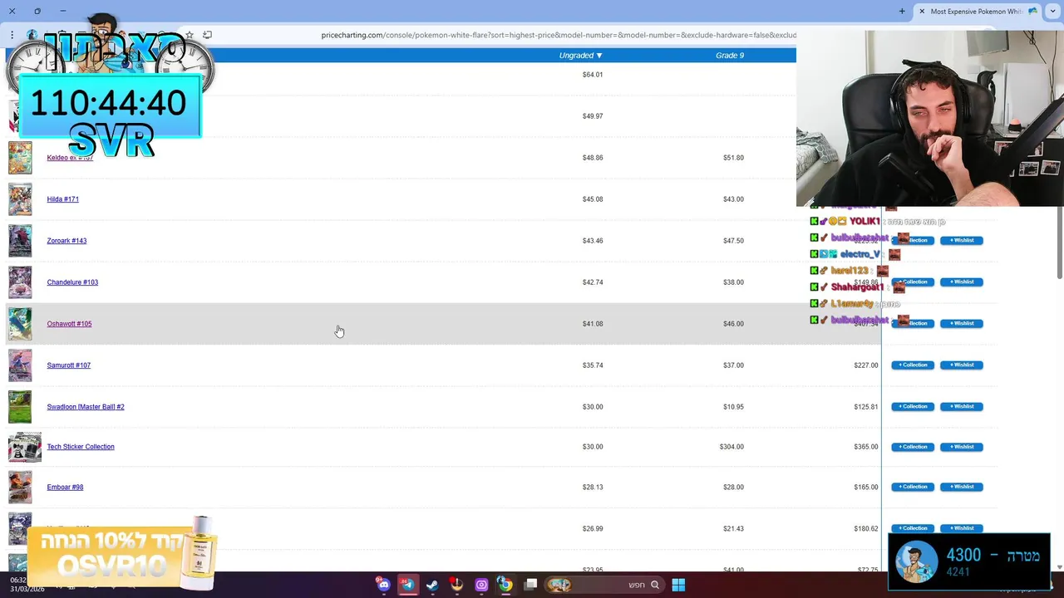Open the Emboar #98 link
Image resolution: width=1064 pixels, height=598 pixels.
[65, 488]
